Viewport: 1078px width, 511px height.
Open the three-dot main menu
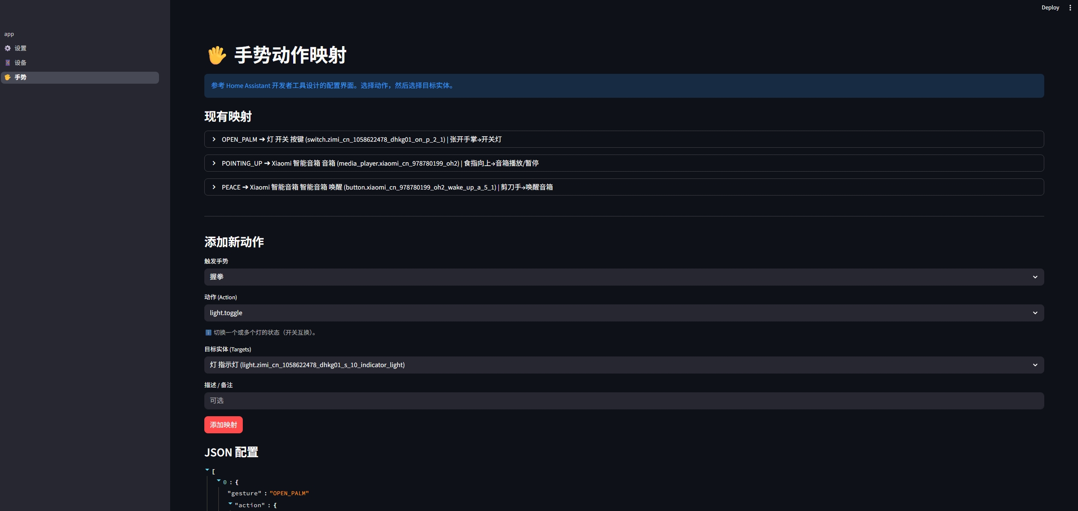click(1070, 8)
